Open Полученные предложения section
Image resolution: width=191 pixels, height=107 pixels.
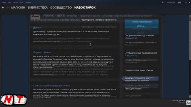coord(139,35)
